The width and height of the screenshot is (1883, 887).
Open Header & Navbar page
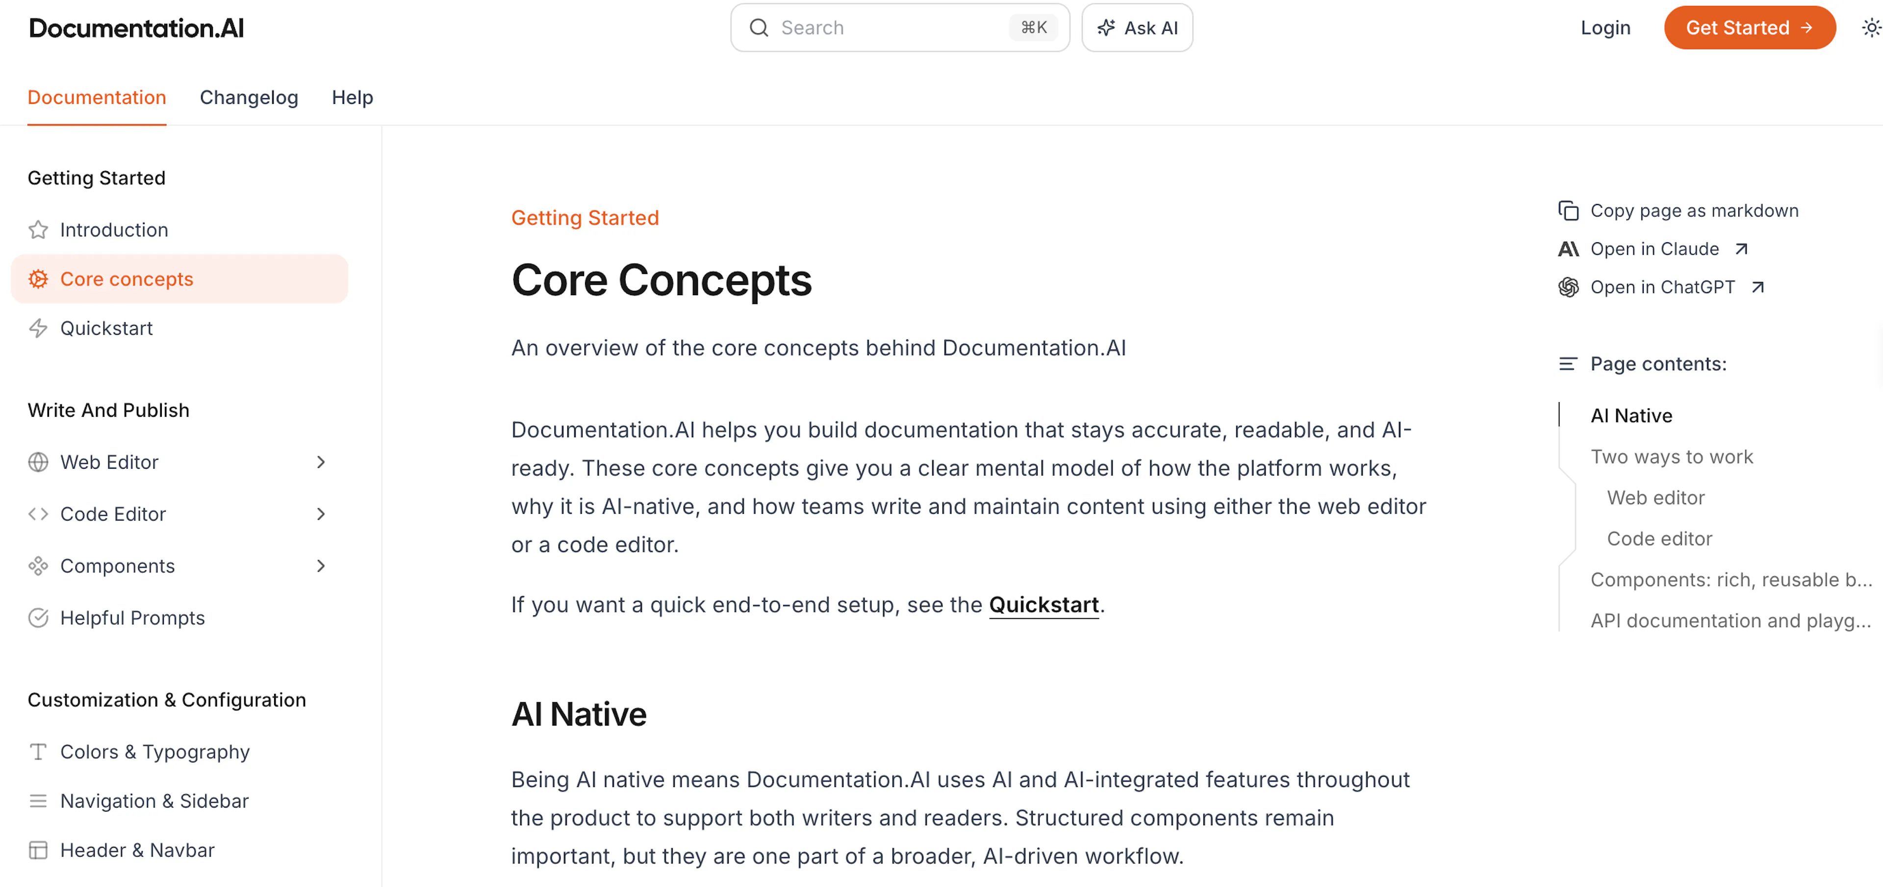pyautogui.click(x=180, y=850)
